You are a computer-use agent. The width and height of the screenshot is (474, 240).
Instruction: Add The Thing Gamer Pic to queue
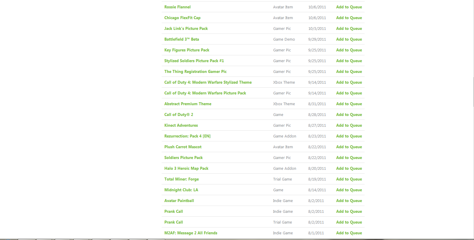(349, 71)
